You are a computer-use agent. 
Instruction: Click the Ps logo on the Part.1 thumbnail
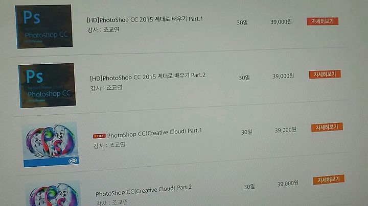[x=32, y=17]
